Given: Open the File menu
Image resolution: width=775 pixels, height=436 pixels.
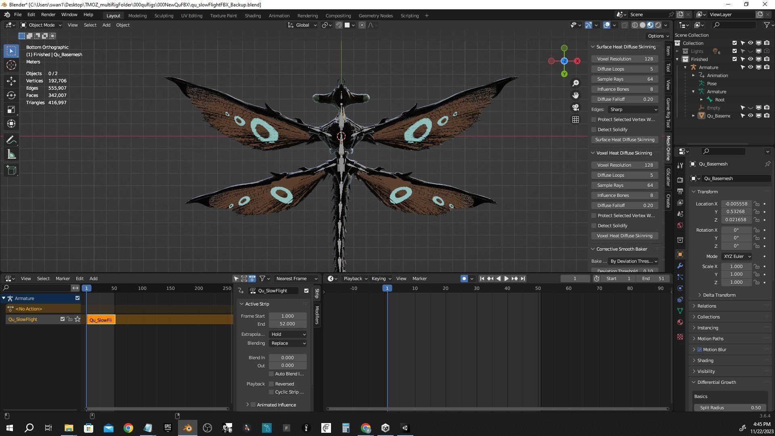Looking at the screenshot, I should 18,15.
